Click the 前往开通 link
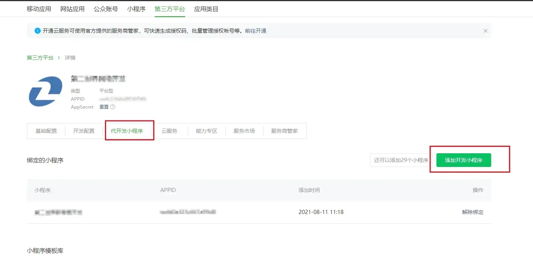 pos(255,31)
